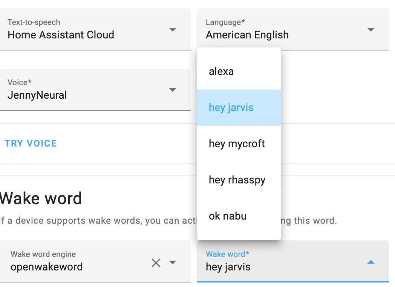
Task: Click the Language field dropdown arrow
Action: tap(371, 29)
